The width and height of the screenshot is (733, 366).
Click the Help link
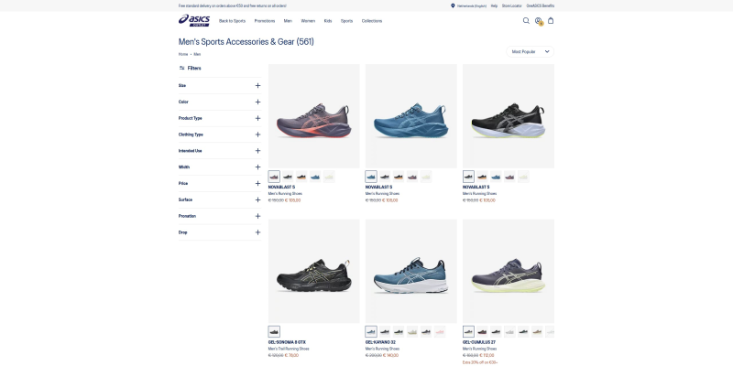494,5
